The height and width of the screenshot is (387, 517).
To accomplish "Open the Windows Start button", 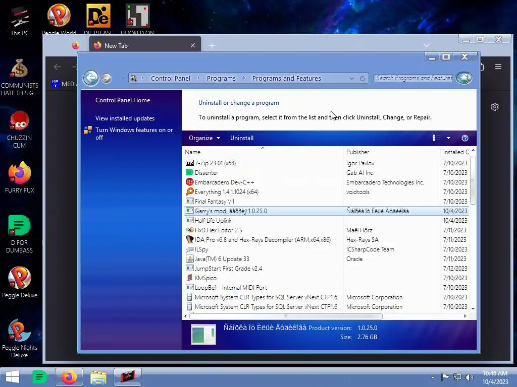I will 13,377.
